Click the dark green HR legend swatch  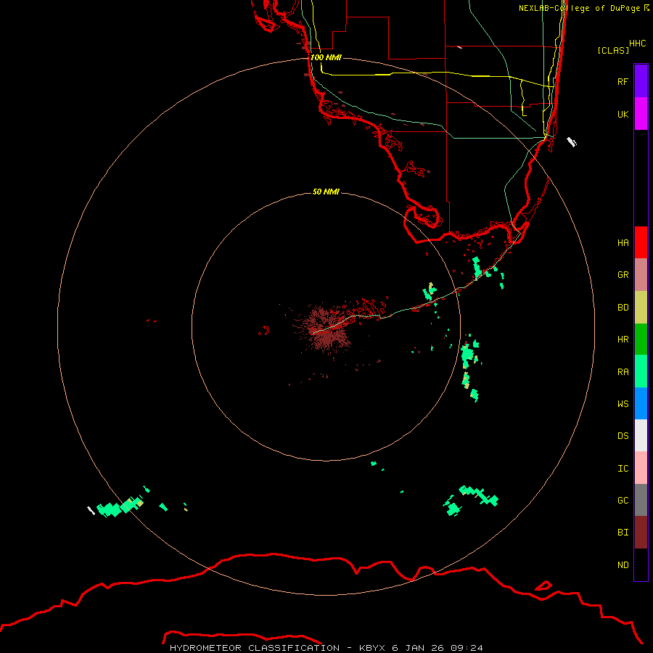pos(641,340)
